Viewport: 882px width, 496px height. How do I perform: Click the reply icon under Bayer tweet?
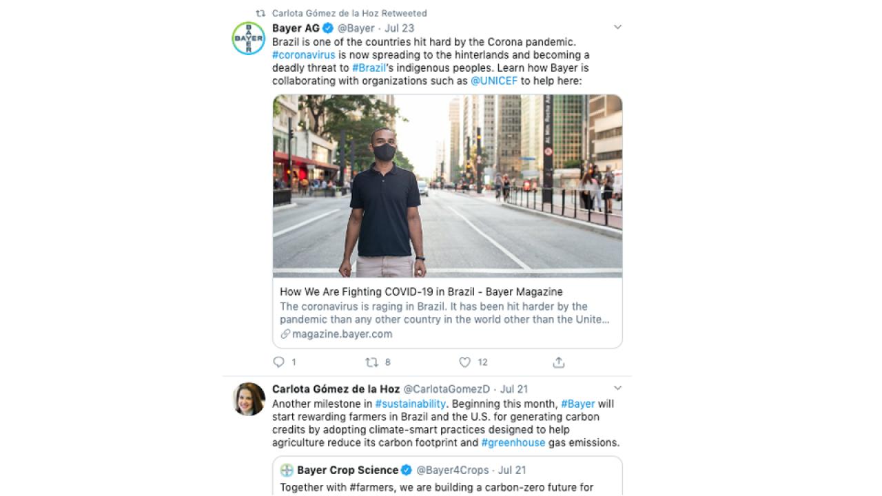[x=278, y=362]
